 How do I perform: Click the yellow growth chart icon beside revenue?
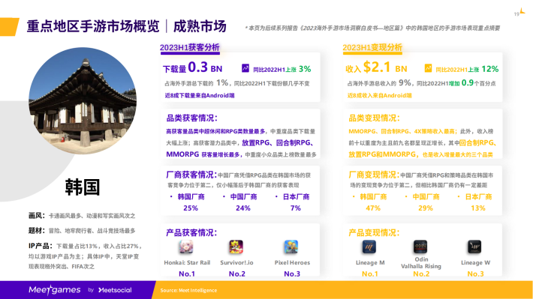(x=429, y=68)
